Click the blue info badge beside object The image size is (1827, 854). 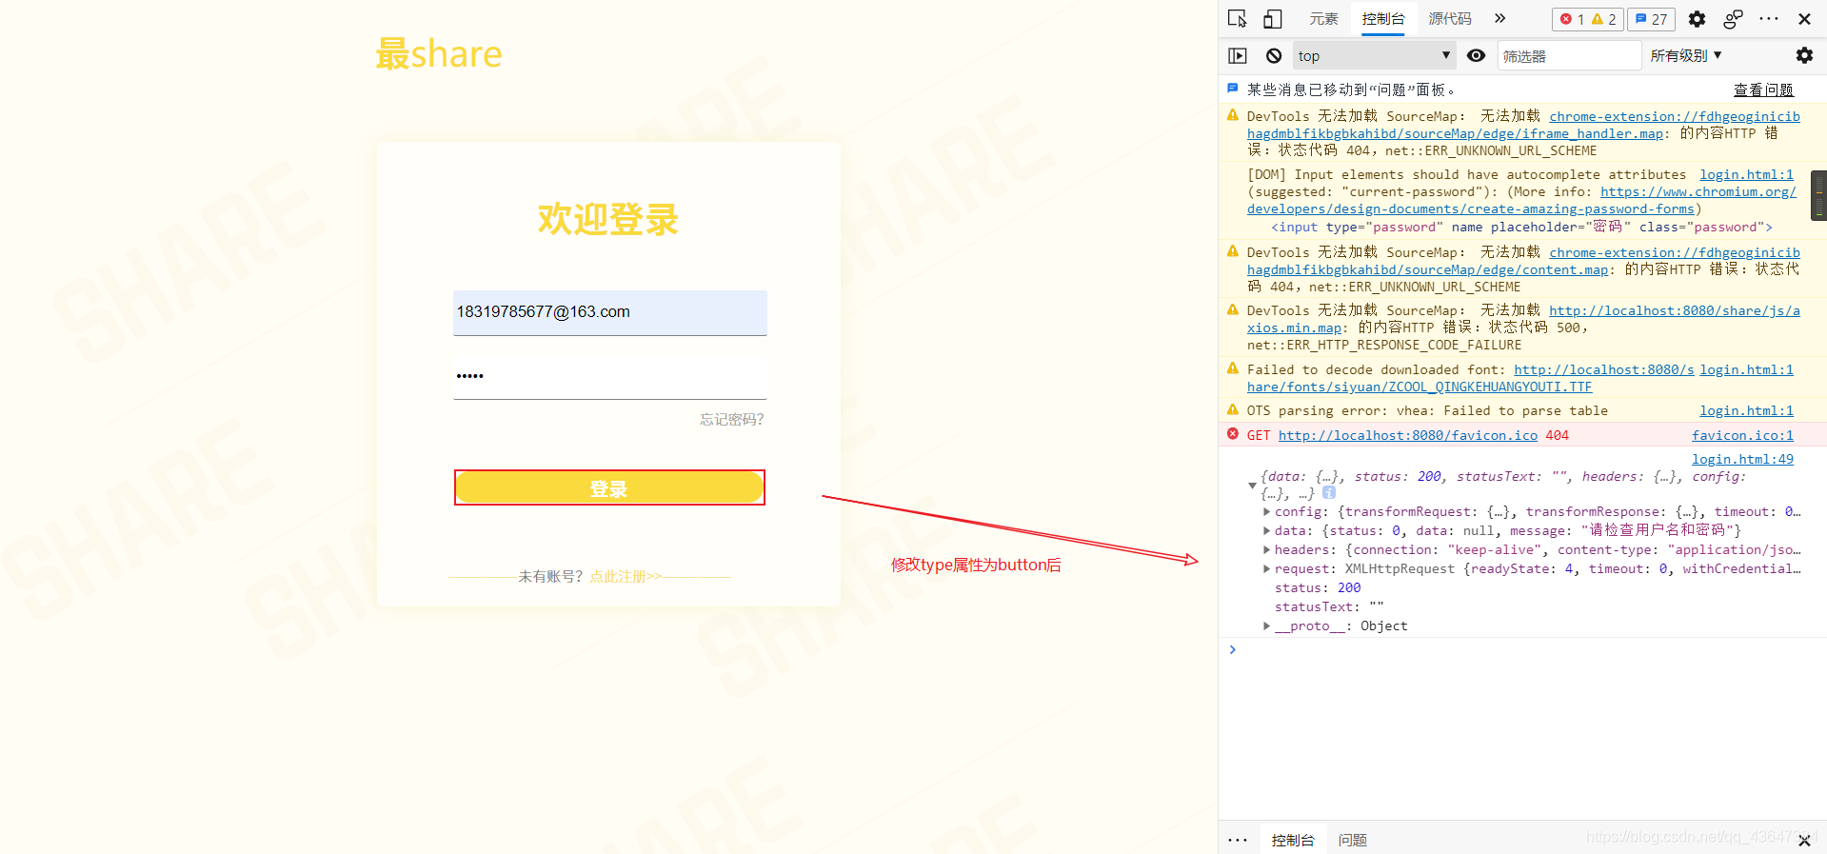click(x=1329, y=493)
